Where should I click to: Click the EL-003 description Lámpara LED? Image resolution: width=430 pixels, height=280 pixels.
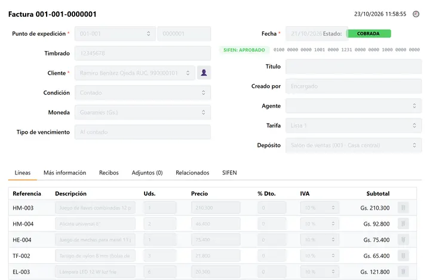click(95, 272)
